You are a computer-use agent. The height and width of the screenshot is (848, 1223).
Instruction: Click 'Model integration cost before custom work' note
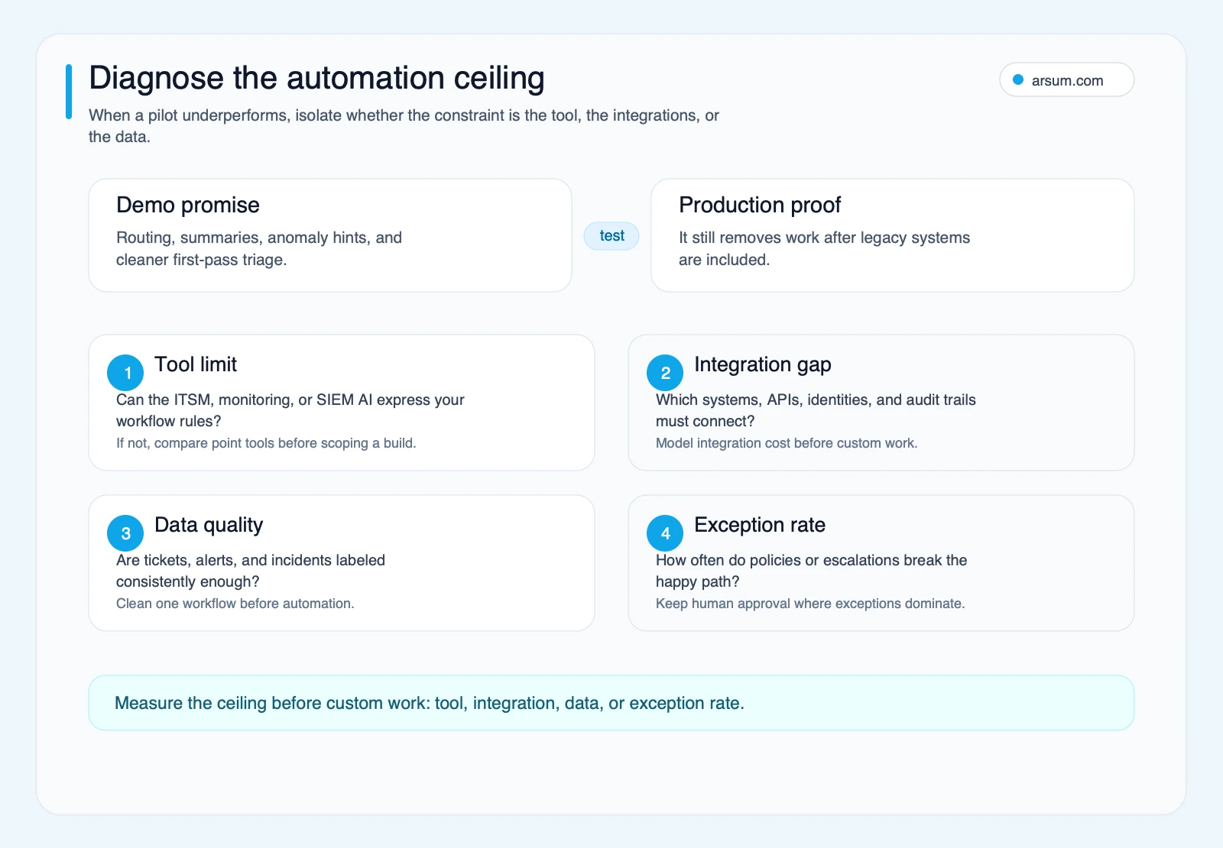pyautogui.click(x=787, y=443)
